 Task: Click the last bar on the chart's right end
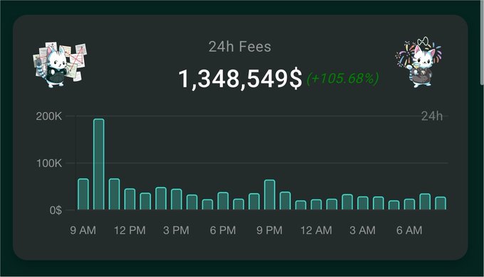(x=441, y=203)
